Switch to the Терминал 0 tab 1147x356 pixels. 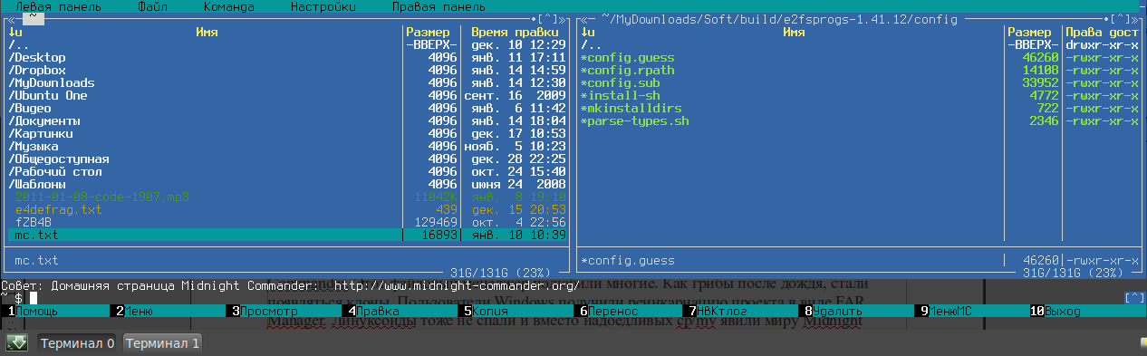click(x=76, y=343)
